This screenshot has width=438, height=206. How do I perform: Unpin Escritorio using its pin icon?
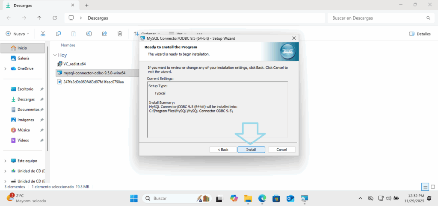(x=41, y=89)
